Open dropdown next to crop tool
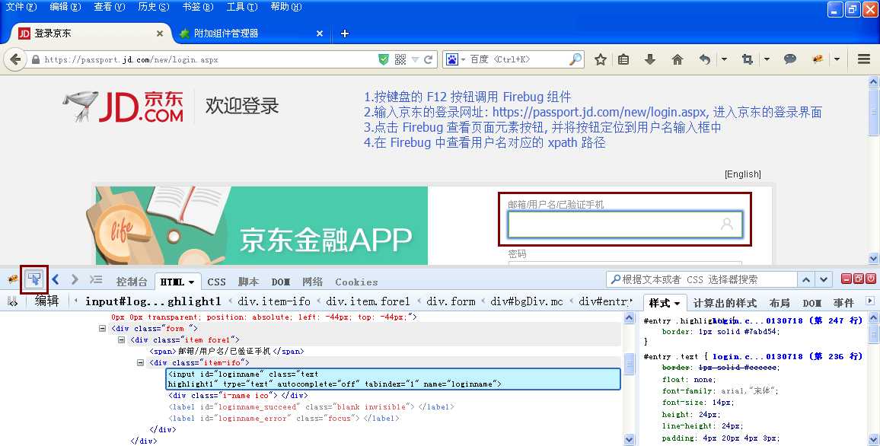Screen dimensions: 880x446 (767, 59)
